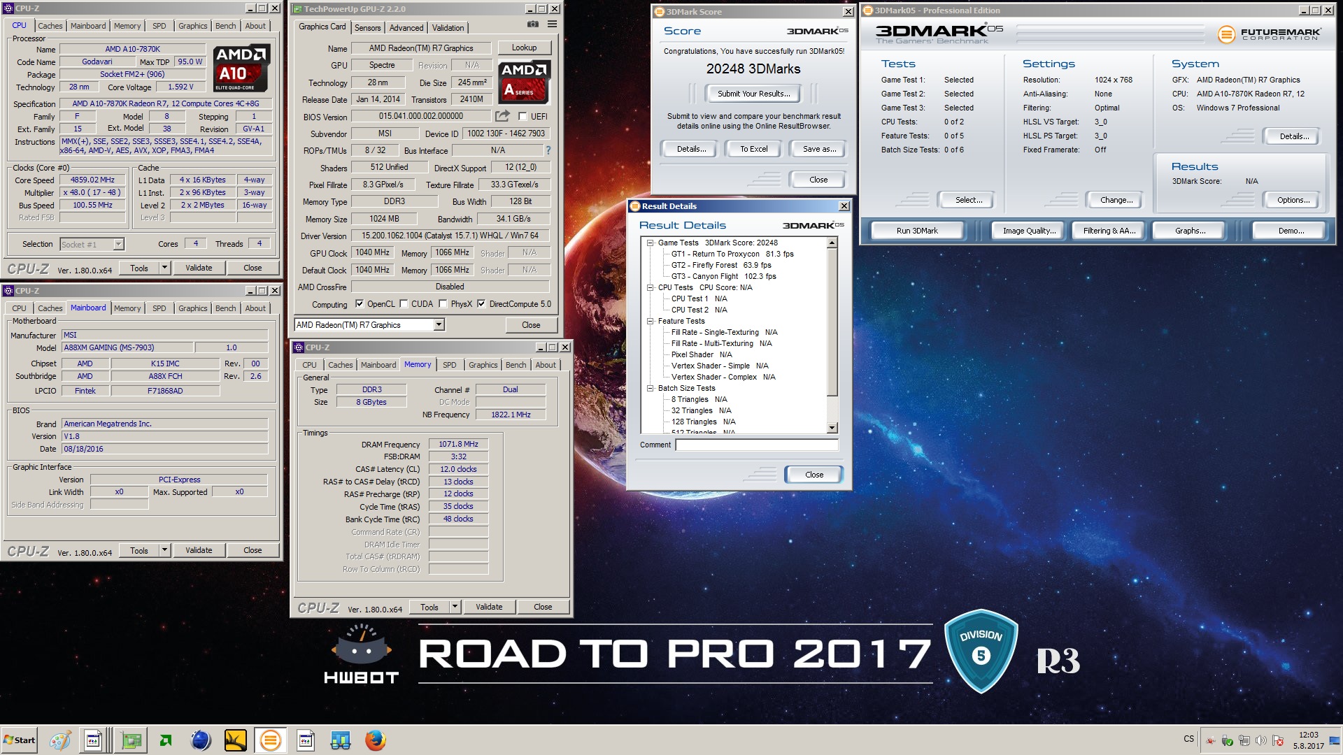1343x755 pixels.
Task: Open the Windows Start button
Action: [x=19, y=740]
